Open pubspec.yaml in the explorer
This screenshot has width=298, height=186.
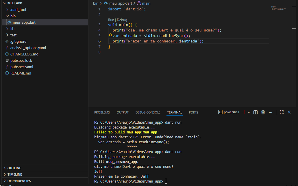click(22, 67)
